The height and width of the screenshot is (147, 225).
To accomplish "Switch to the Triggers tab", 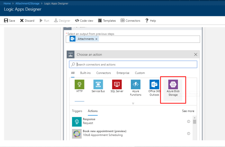I will click(x=77, y=111).
